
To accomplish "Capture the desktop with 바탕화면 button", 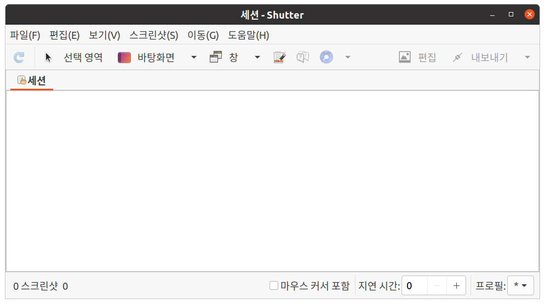I will [x=146, y=58].
